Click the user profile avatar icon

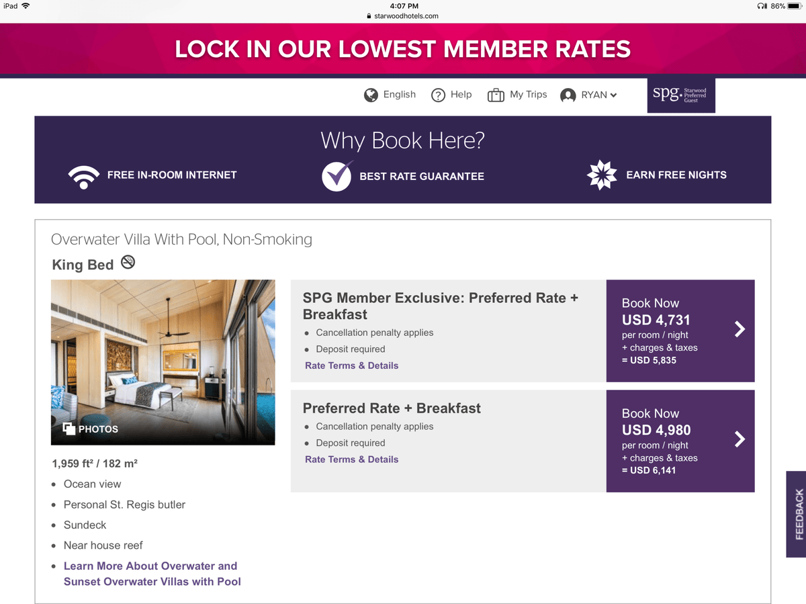568,95
